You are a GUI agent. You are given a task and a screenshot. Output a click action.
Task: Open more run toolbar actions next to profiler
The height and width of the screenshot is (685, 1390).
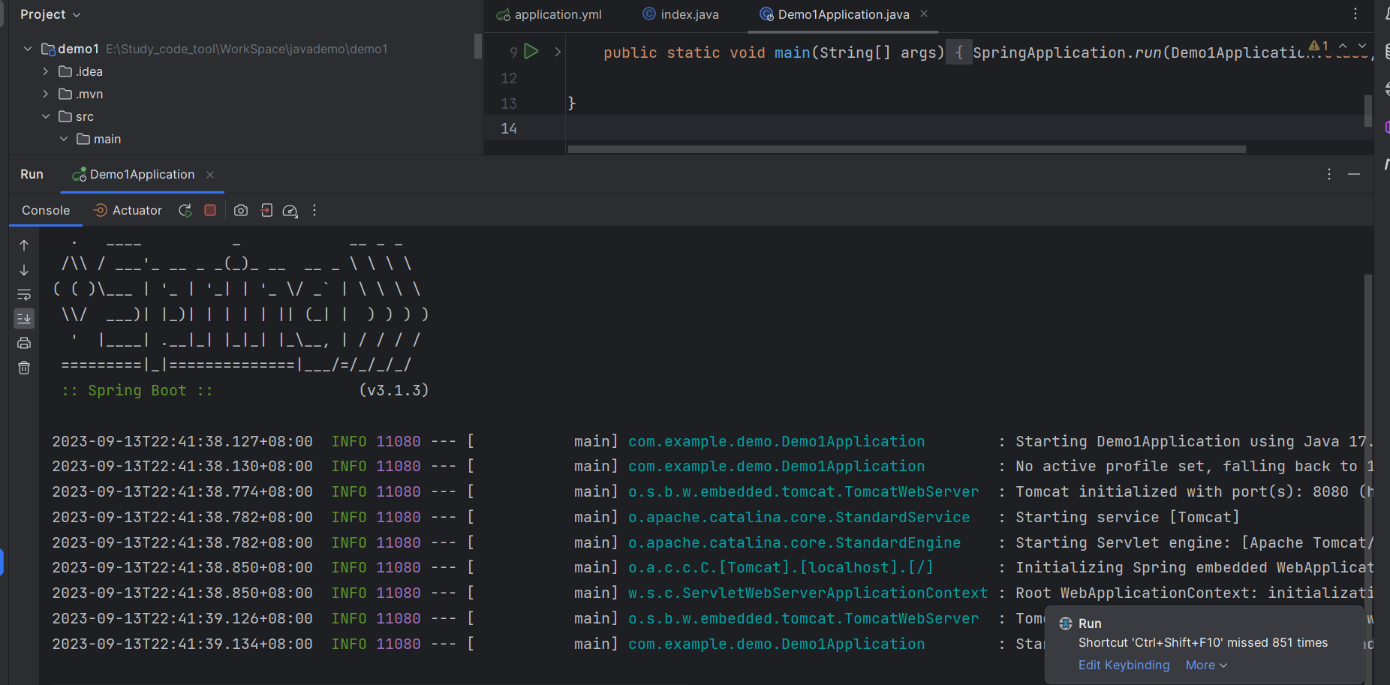(314, 211)
